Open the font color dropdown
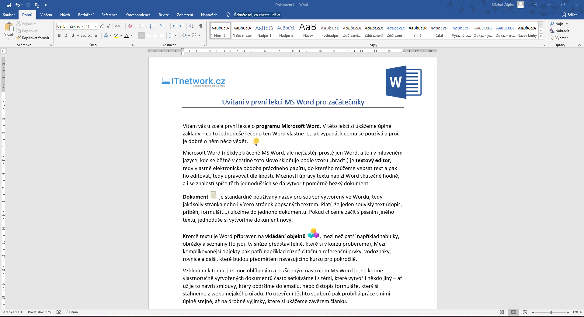The width and height of the screenshot is (584, 317). click(131, 36)
